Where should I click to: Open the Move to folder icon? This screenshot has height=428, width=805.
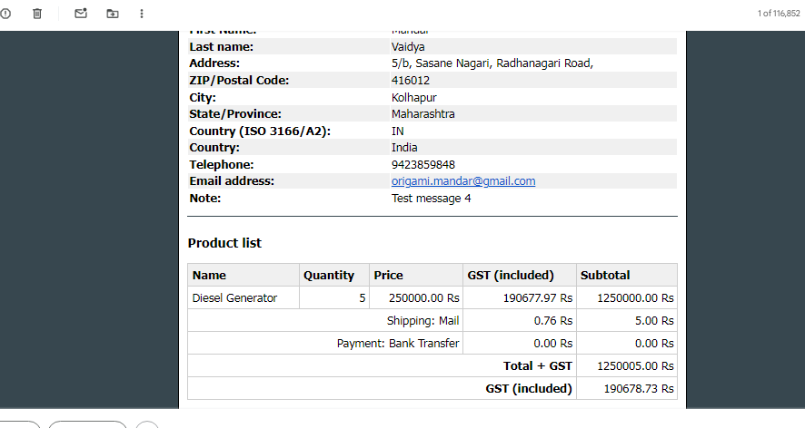tap(112, 14)
